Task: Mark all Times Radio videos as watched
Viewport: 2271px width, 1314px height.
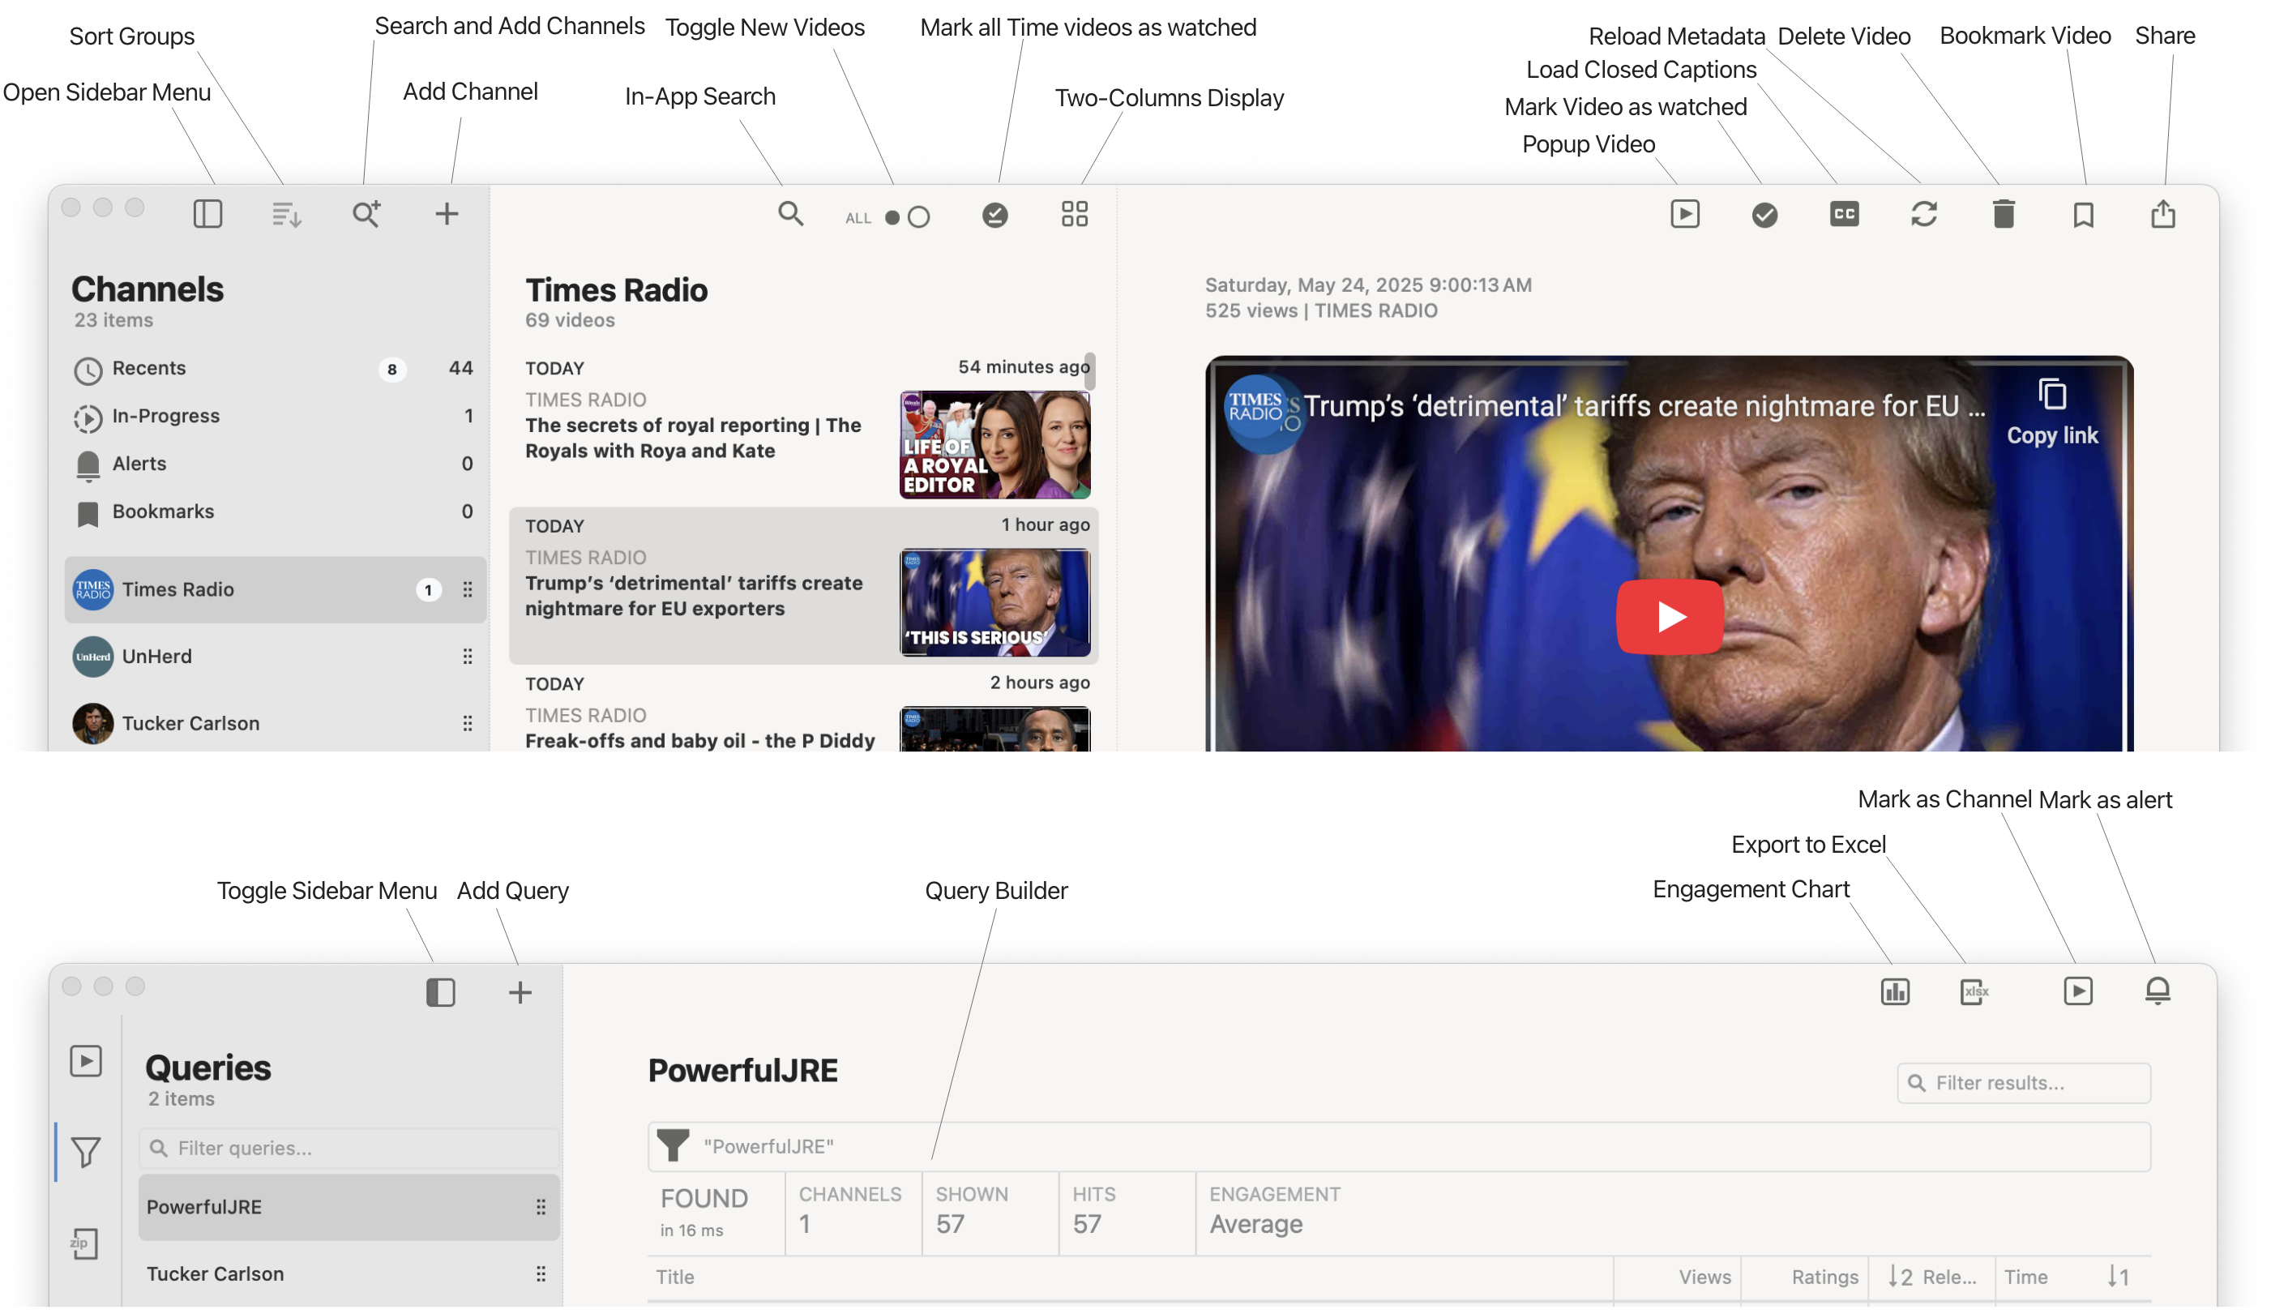Action: (994, 215)
